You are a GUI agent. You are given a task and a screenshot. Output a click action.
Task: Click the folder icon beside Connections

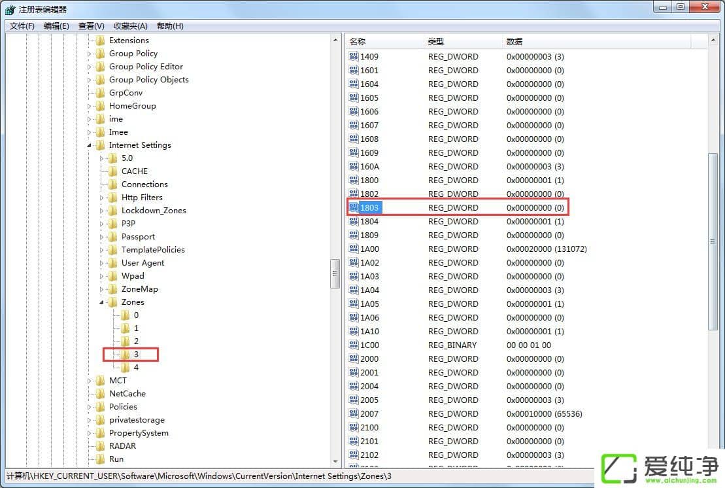pos(113,184)
